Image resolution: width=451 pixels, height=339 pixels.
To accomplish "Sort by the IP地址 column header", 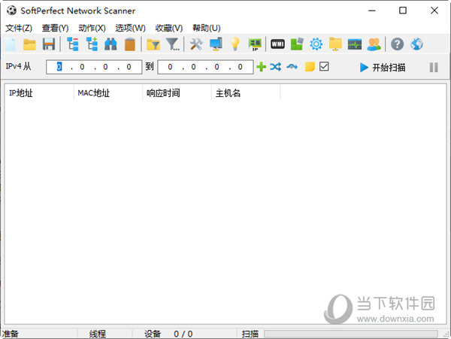I will (x=39, y=93).
